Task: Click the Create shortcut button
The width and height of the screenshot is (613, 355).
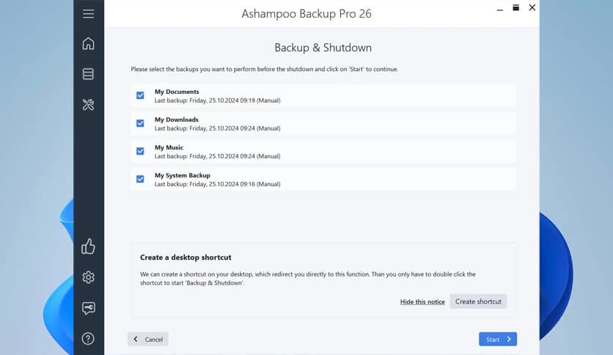Action: 478,301
